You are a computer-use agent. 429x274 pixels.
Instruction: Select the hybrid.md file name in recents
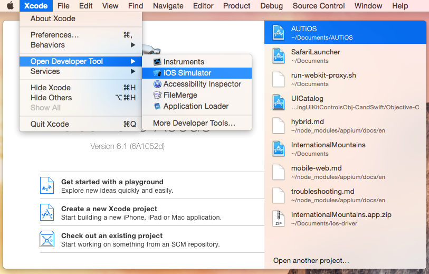tap(308, 122)
